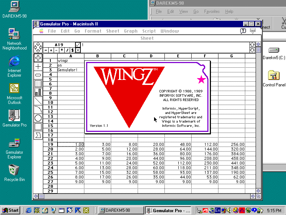286x215 pixels.
Task: Click cell with value 17.00
Action: [98, 177]
